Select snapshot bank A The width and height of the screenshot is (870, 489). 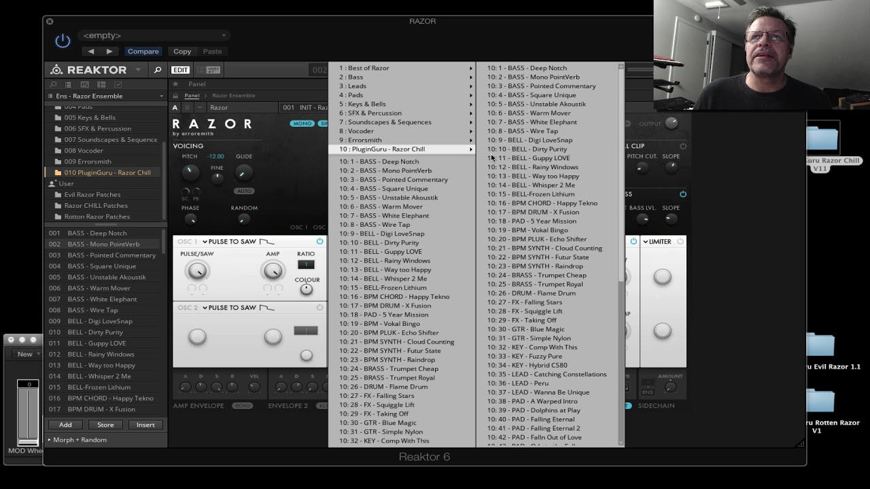pos(175,107)
